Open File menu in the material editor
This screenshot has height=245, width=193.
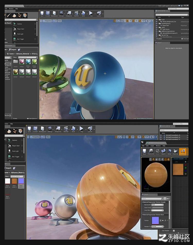point(143,146)
